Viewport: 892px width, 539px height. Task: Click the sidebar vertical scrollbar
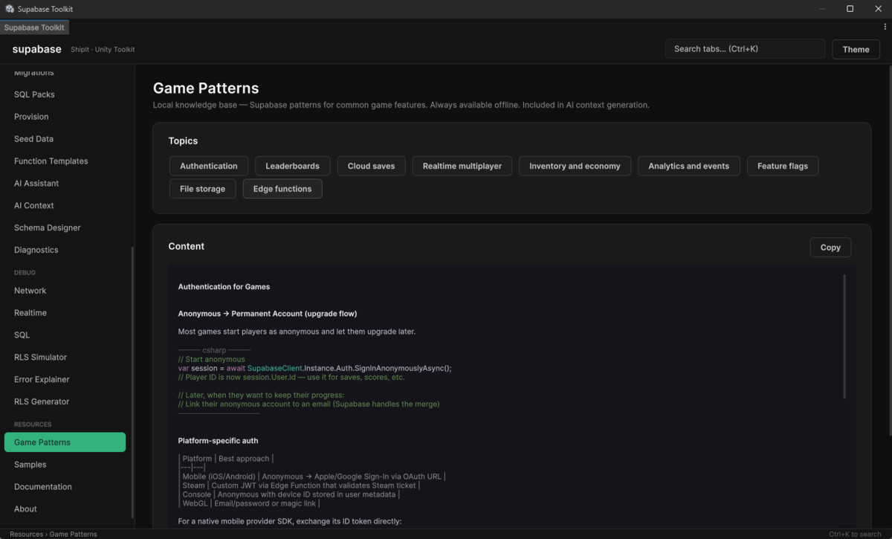132,383
